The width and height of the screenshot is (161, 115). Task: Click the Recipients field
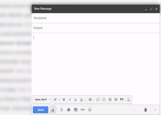click(96, 18)
